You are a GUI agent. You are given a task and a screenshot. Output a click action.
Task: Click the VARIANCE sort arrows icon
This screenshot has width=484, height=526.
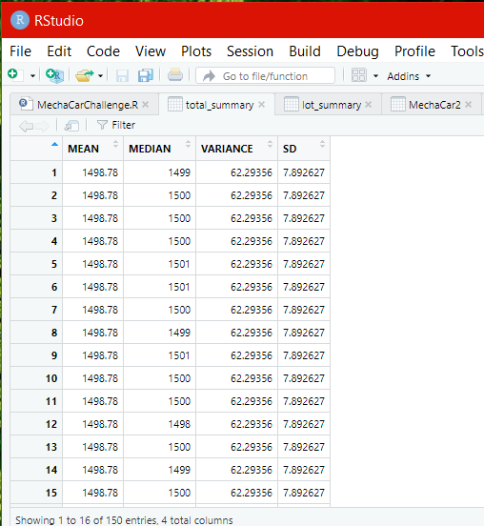[x=270, y=144]
